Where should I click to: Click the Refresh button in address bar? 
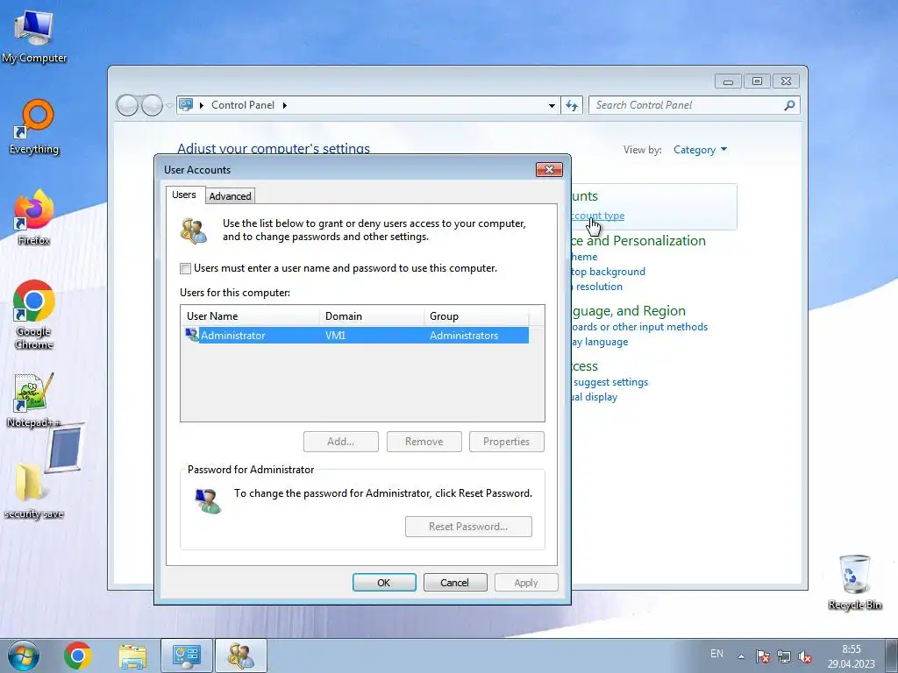(x=572, y=105)
